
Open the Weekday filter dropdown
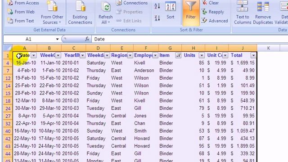pyautogui.click(x=107, y=55)
